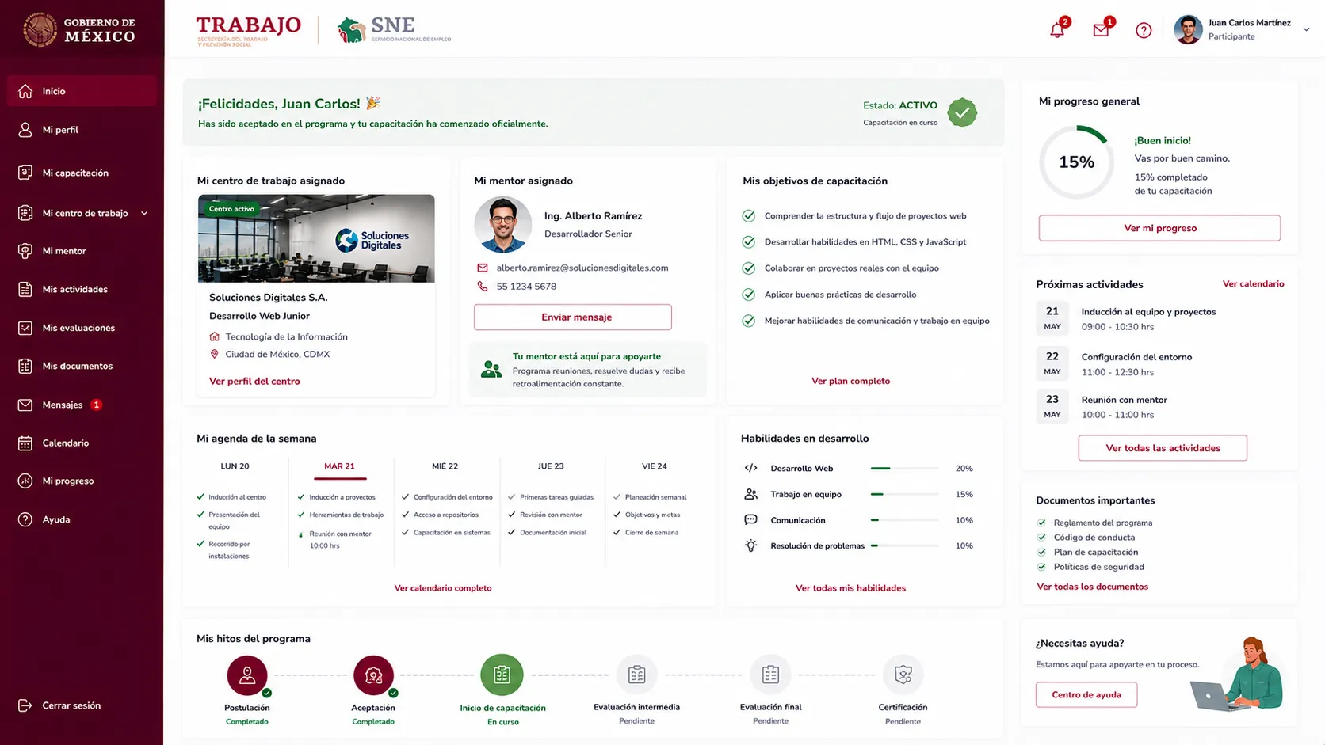Click the Soluciones Digitales office thumbnail
This screenshot has height=745, width=1325.
pyautogui.click(x=316, y=238)
